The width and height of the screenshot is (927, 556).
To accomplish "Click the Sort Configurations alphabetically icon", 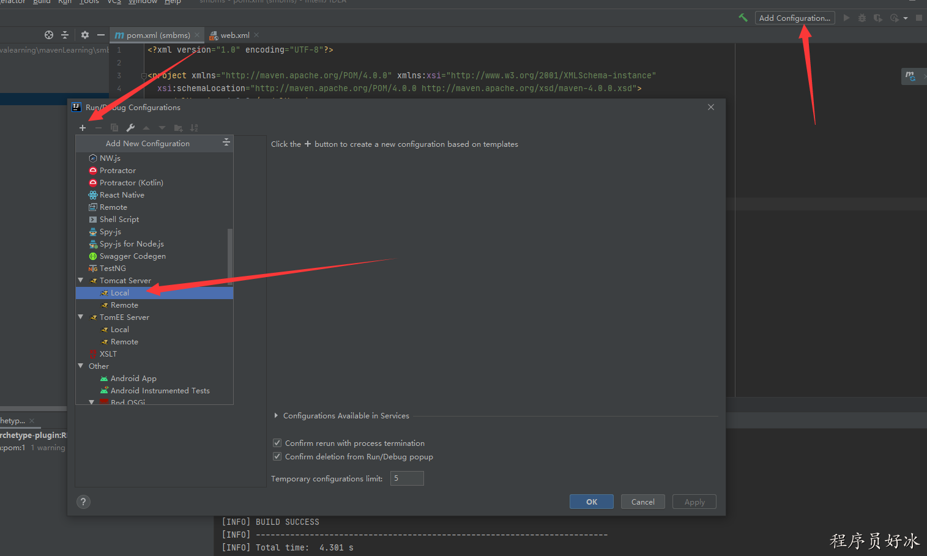I will 194,128.
